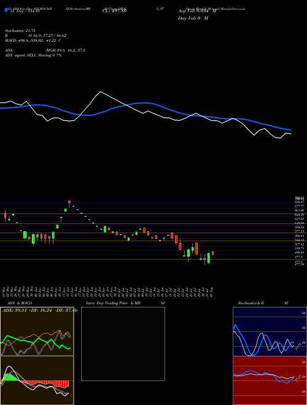Select the CL: 497.80 closing price text

(114, 11)
